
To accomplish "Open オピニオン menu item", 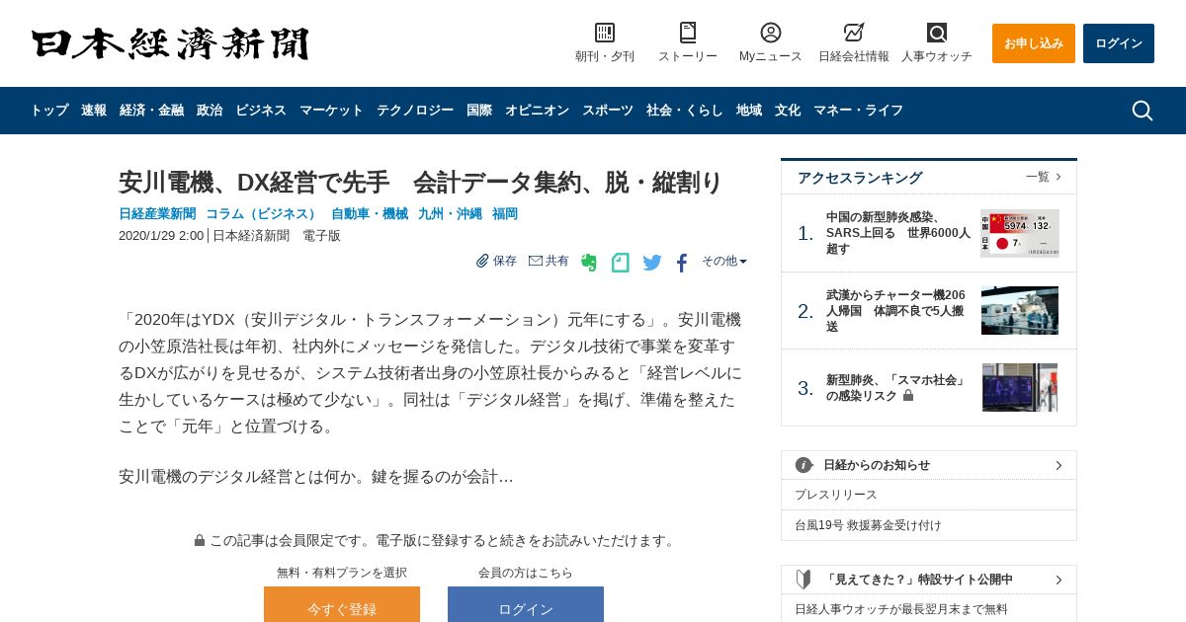I will pyautogui.click(x=537, y=111).
